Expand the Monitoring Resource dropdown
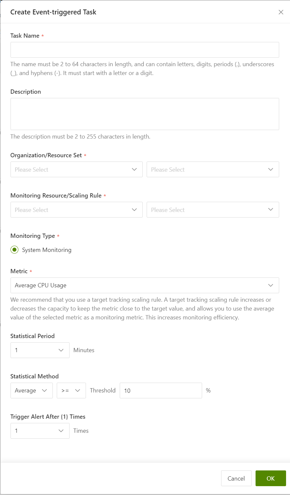 click(x=76, y=210)
